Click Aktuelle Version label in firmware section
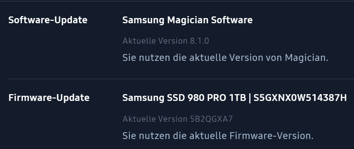 coord(155,119)
